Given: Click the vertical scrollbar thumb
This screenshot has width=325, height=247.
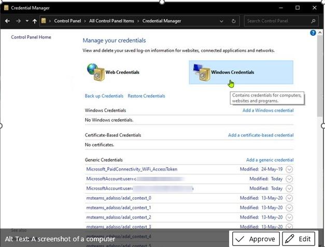Looking at the screenshot, I should pos(320,77).
